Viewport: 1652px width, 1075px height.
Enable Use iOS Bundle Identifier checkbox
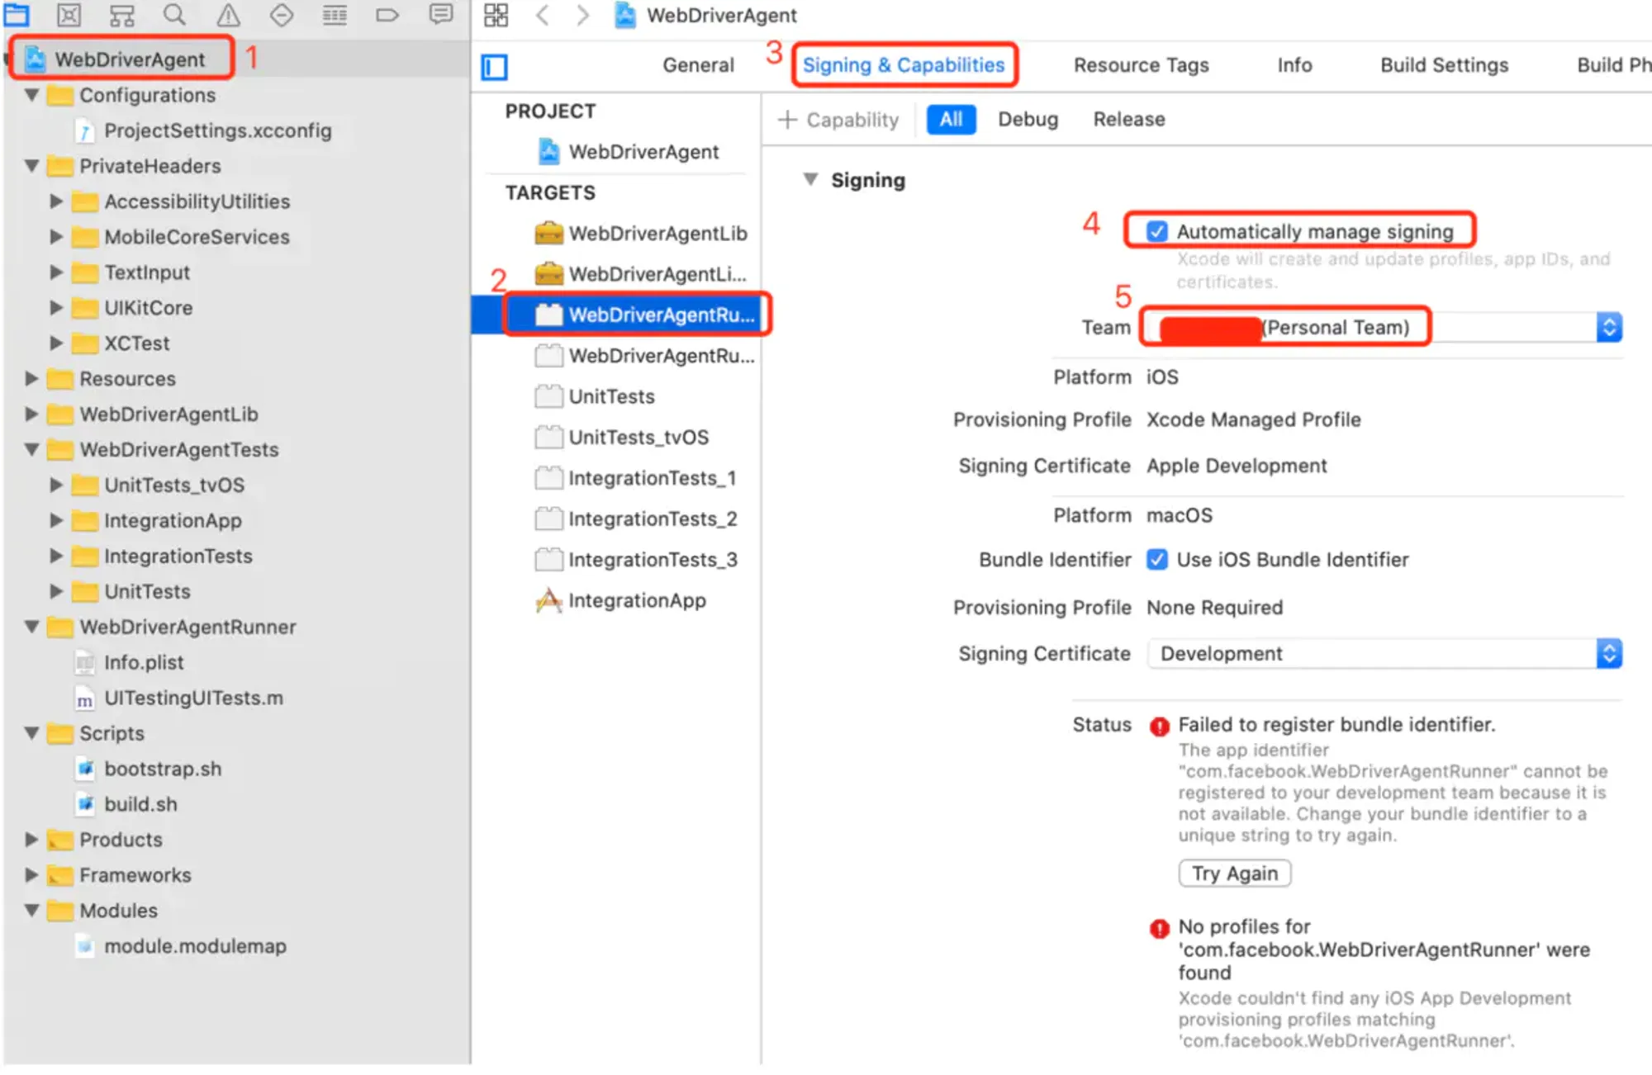tap(1157, 560)
